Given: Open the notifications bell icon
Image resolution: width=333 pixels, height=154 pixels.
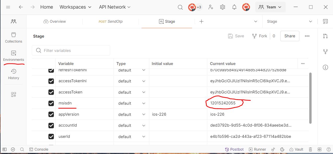Looking at the screenshot, I should click(x=234, y=7).
